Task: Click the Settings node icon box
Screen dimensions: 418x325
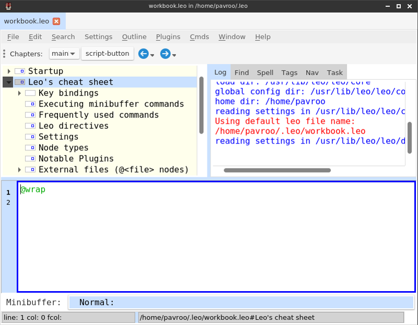Action: click(x=30, y=137)
